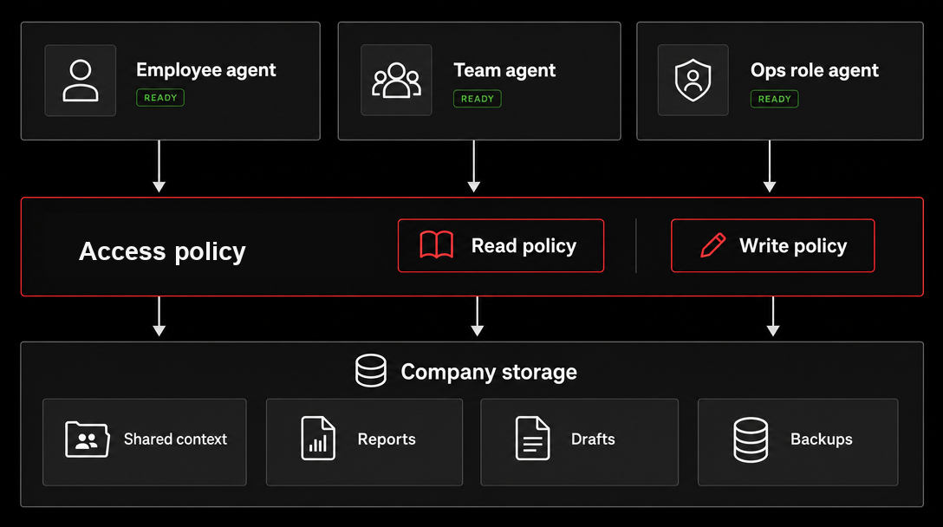943x527 pixels.
Task: Click the pencil icon in Write policy
Action: tap(713, 245)
